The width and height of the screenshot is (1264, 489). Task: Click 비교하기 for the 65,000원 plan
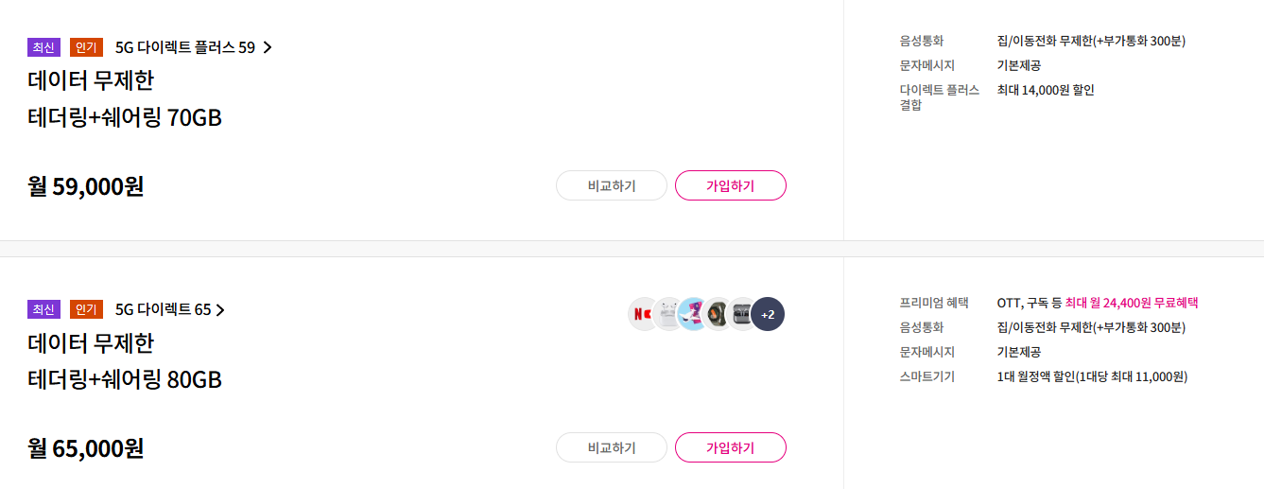click(x=612, y=447)
